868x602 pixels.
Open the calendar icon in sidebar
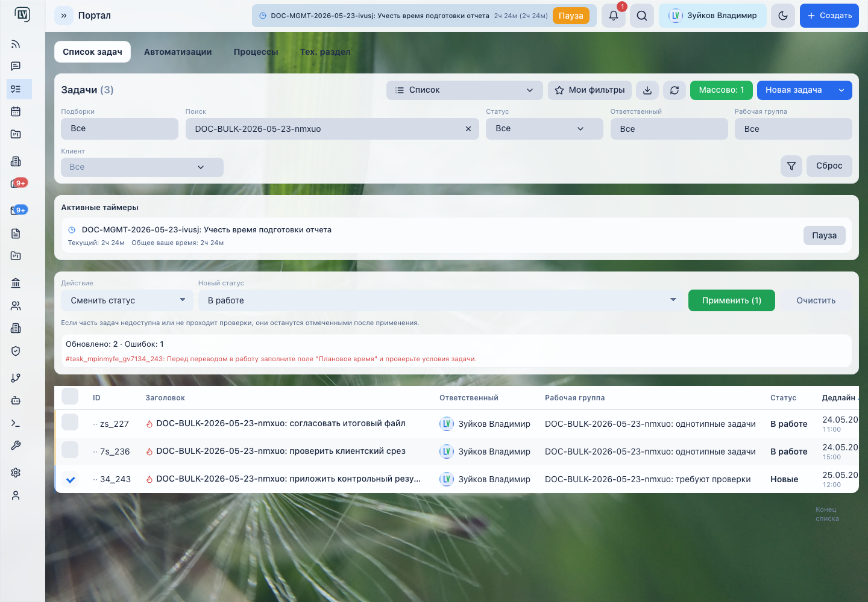pyautogui.click(x=16, y=111)
